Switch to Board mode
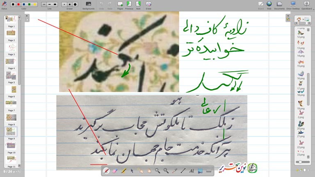 261,5
